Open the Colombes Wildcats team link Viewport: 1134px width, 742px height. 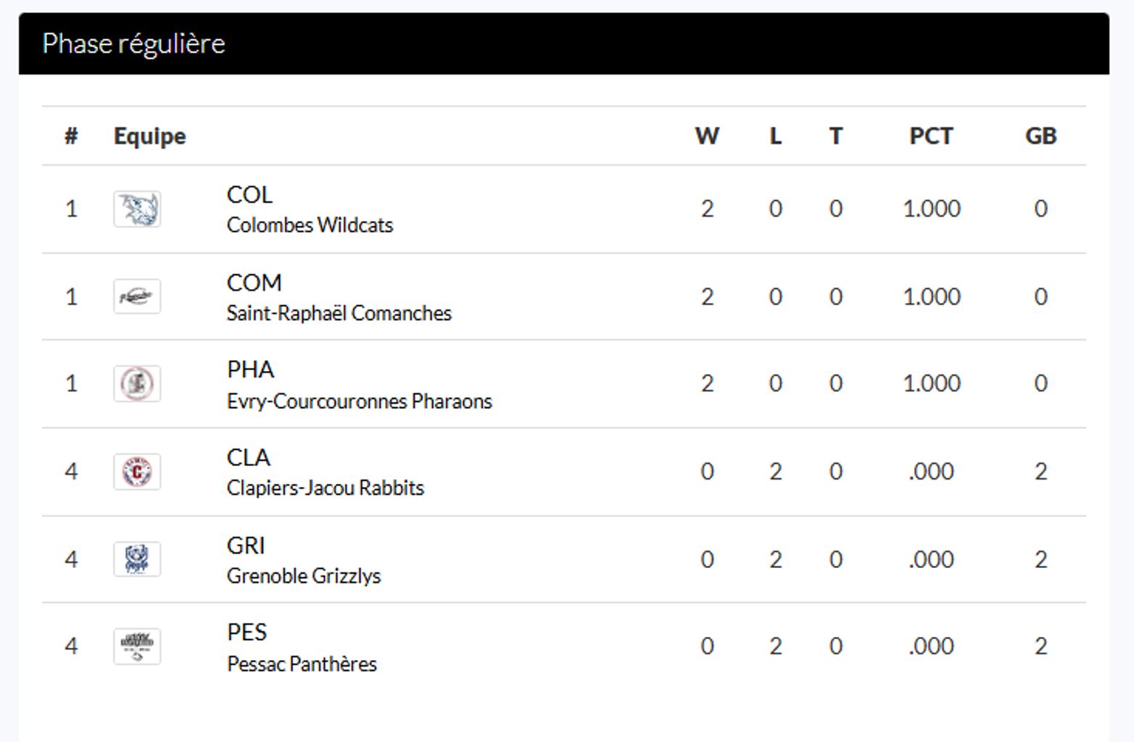click(310, 225)
